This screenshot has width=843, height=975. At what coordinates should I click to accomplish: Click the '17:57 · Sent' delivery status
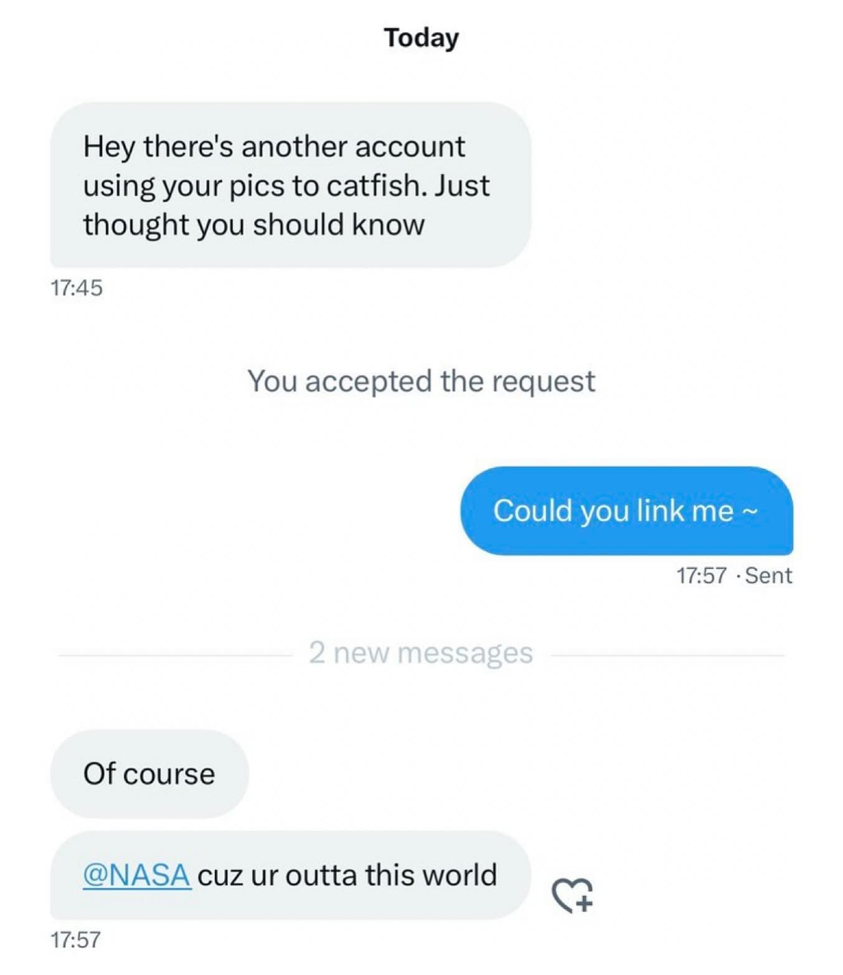(x=732, y=576)
